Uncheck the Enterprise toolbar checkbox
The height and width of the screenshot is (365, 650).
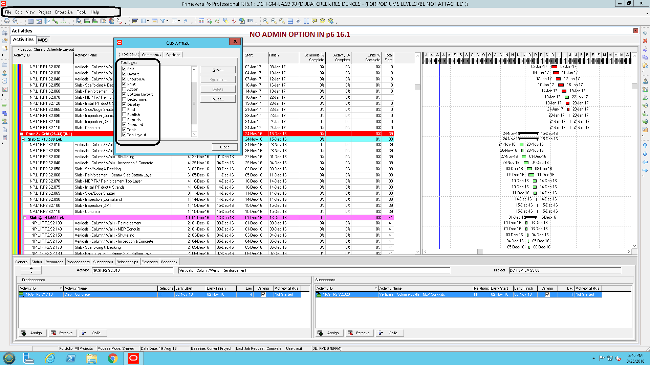point(124,79)
